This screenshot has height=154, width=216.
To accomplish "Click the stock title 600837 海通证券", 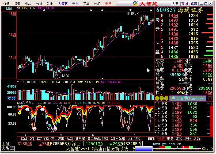I will [180, 10].
